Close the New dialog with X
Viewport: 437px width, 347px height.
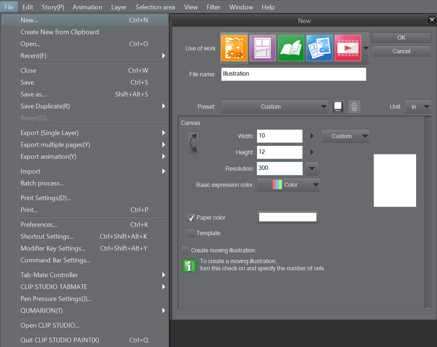[x=432, y=20]
